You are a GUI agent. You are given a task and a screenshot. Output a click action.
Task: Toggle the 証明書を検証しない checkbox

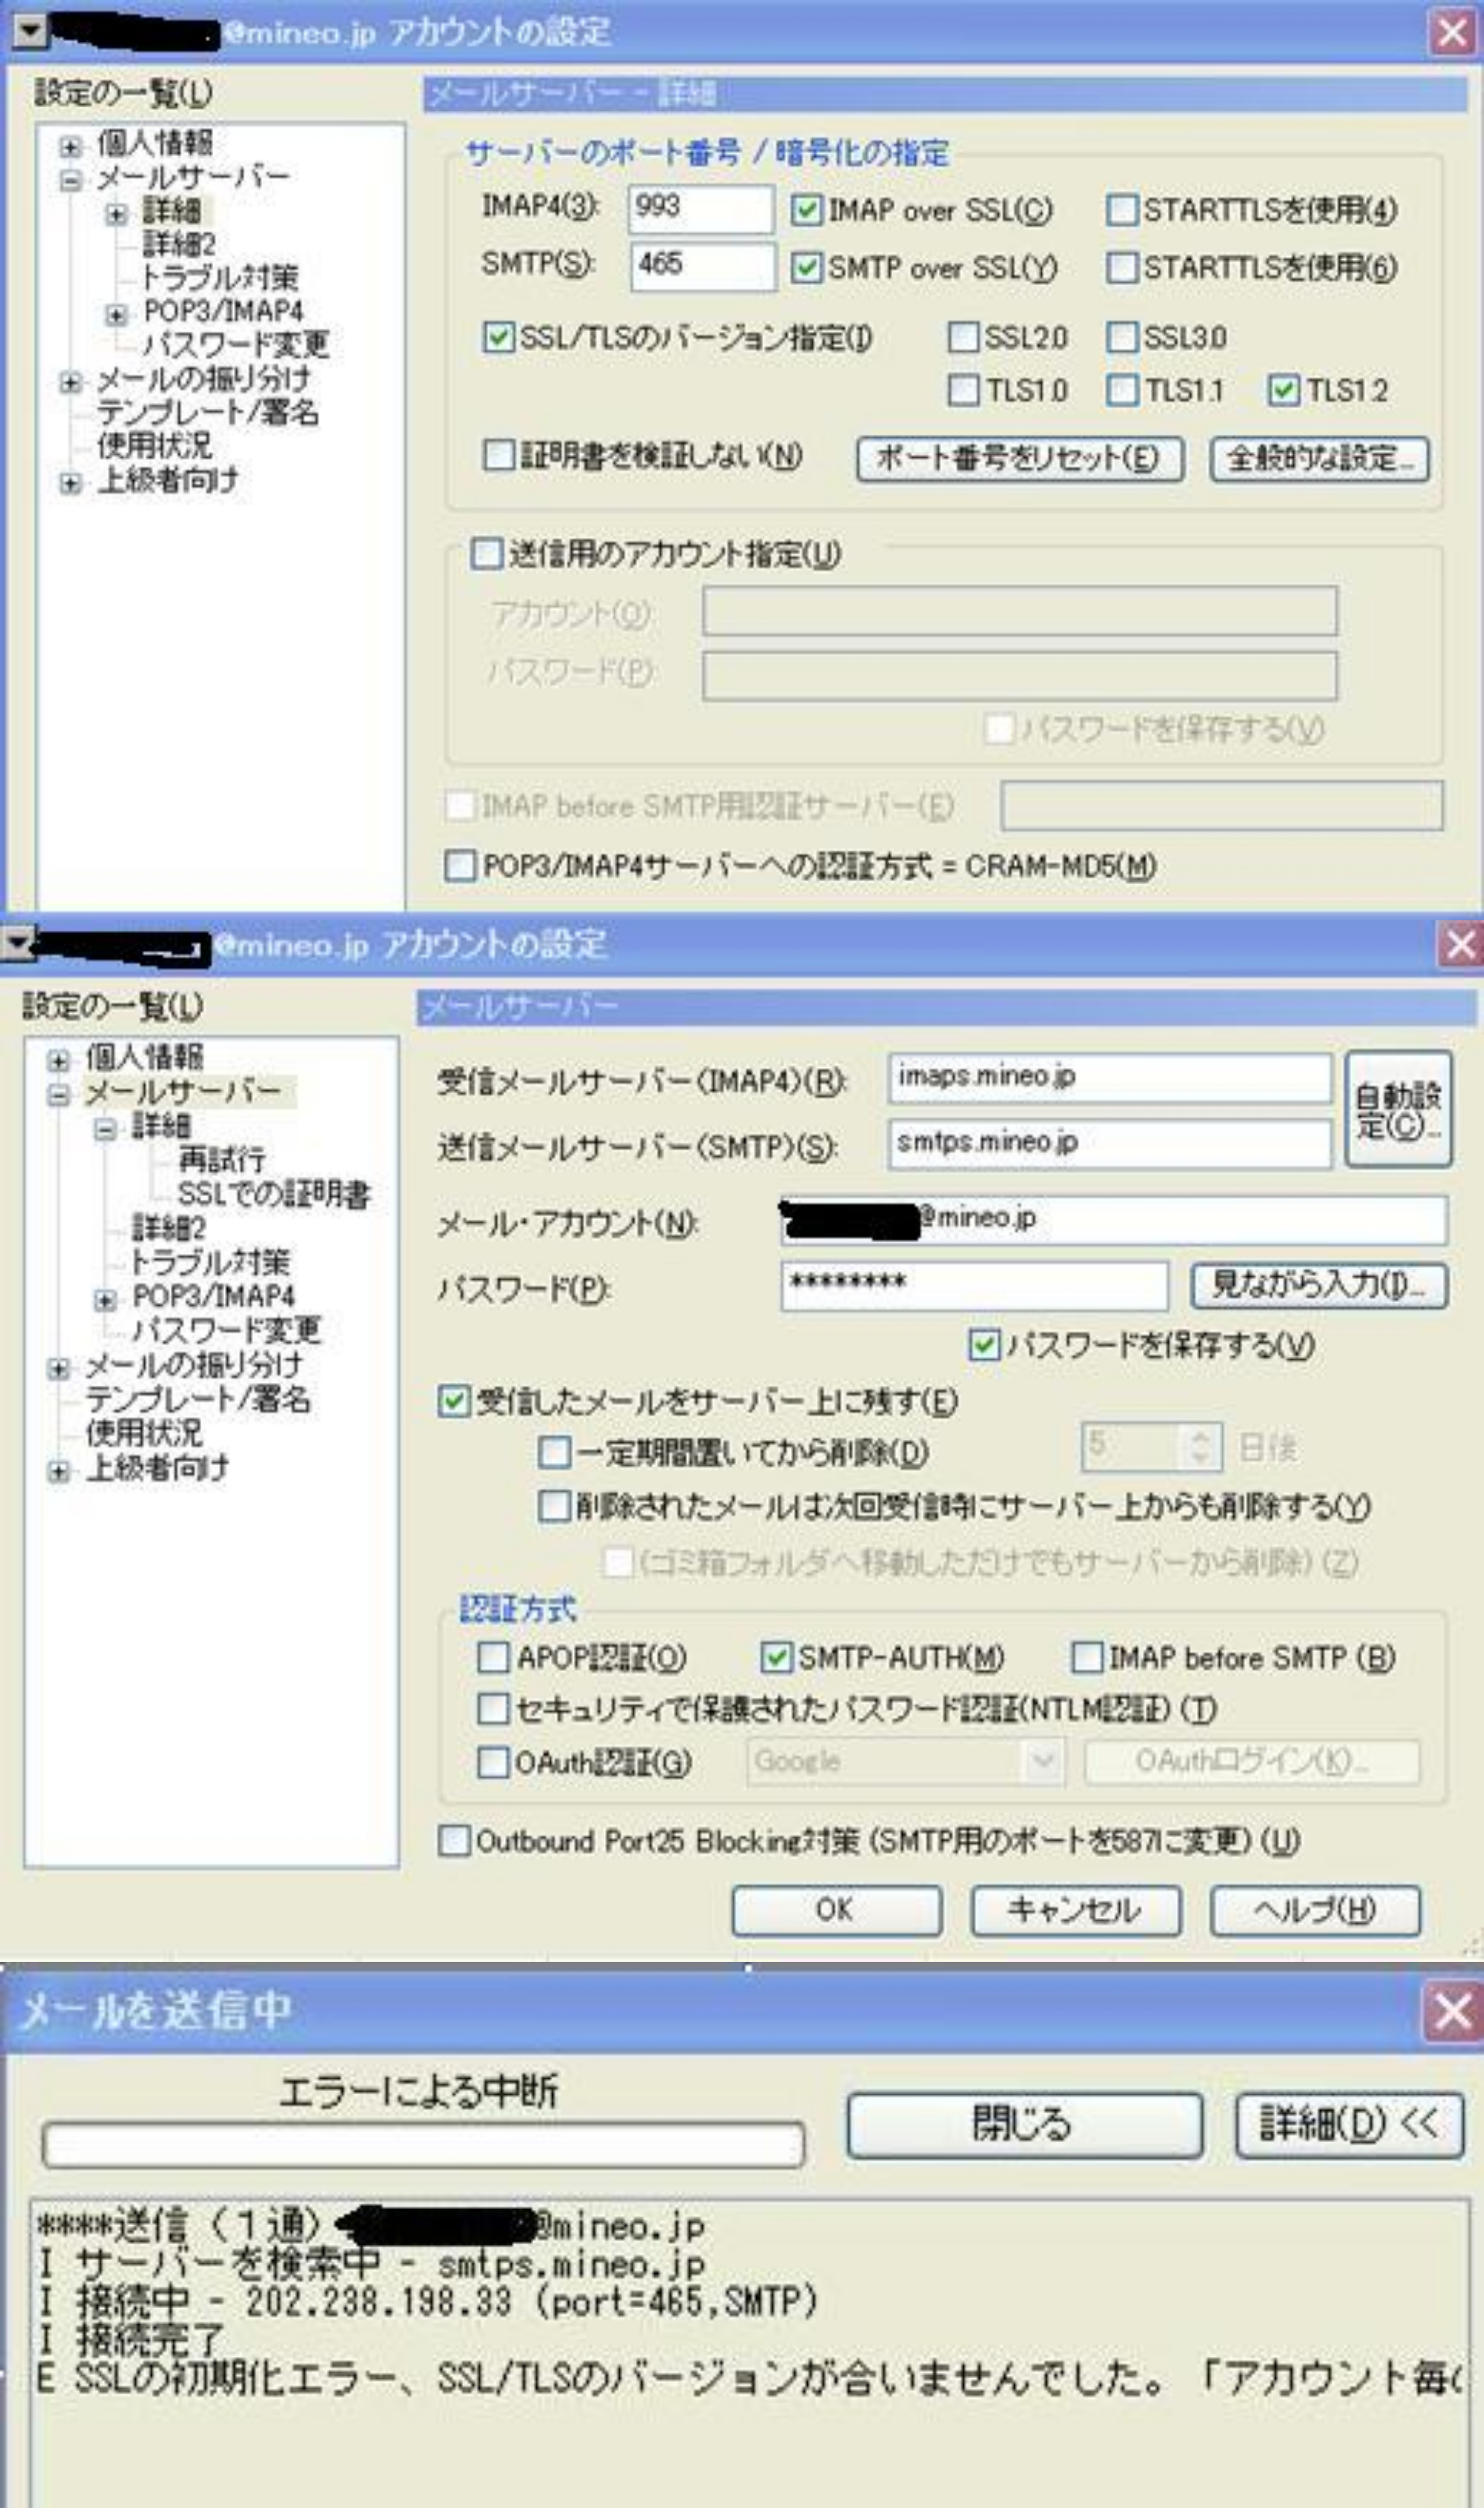pos(497,456)
